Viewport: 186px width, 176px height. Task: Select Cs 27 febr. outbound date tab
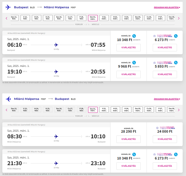click(x=70, y=18)
